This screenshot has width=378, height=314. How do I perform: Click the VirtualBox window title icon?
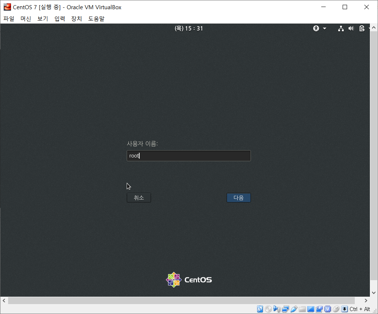click(x=7, y=7)
